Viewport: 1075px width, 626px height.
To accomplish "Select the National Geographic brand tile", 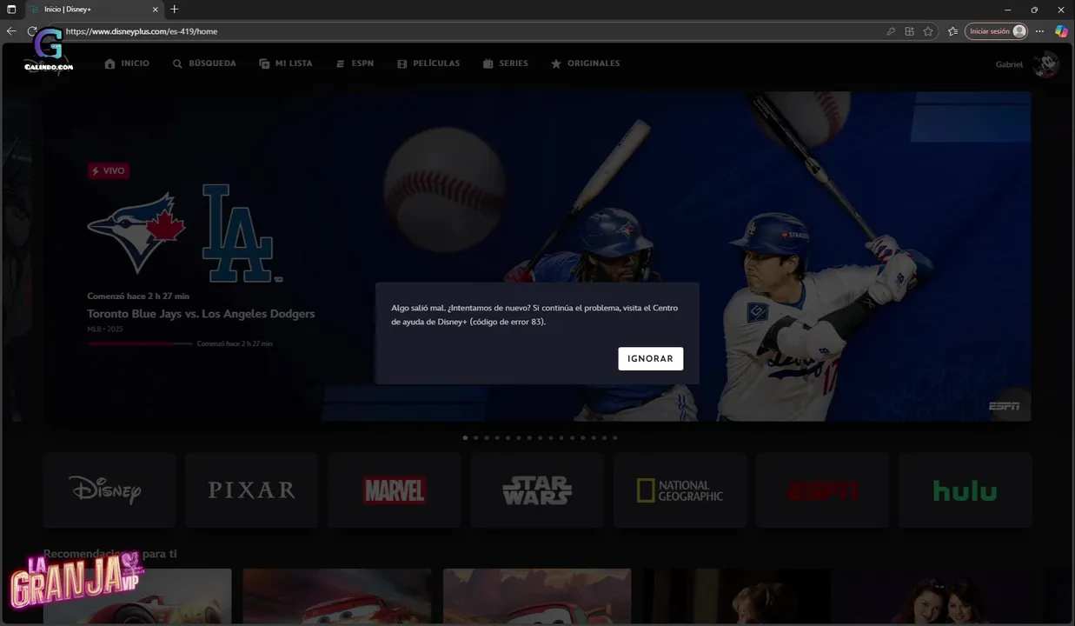I will (x=680, y=489).
